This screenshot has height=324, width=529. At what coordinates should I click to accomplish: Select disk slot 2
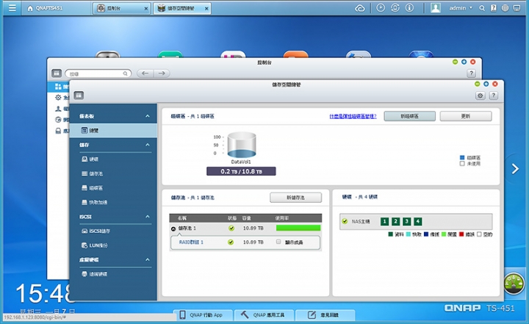(395, 221)
